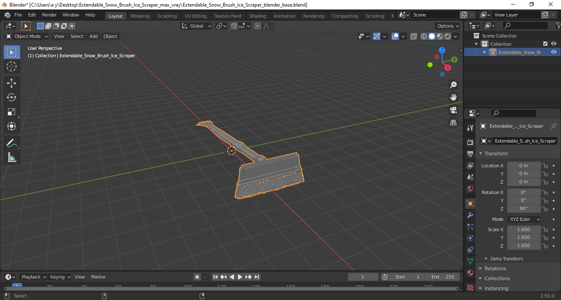Open Playback dropdown in timeline

click(33, 277)
